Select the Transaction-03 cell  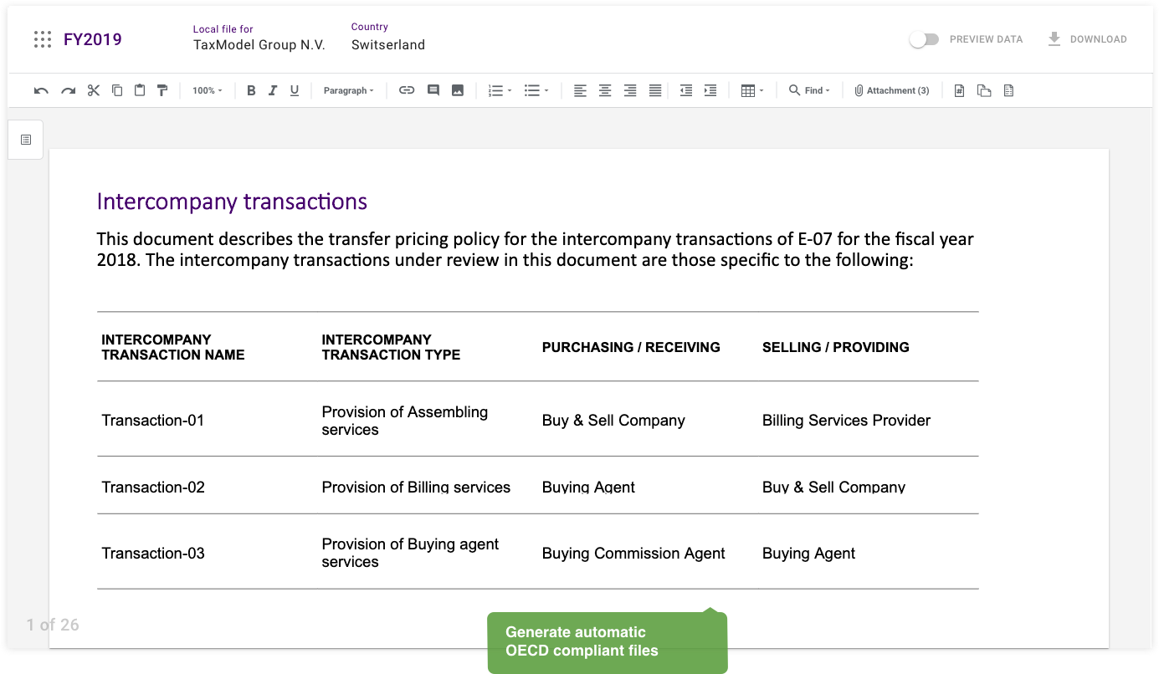point(153,553)
